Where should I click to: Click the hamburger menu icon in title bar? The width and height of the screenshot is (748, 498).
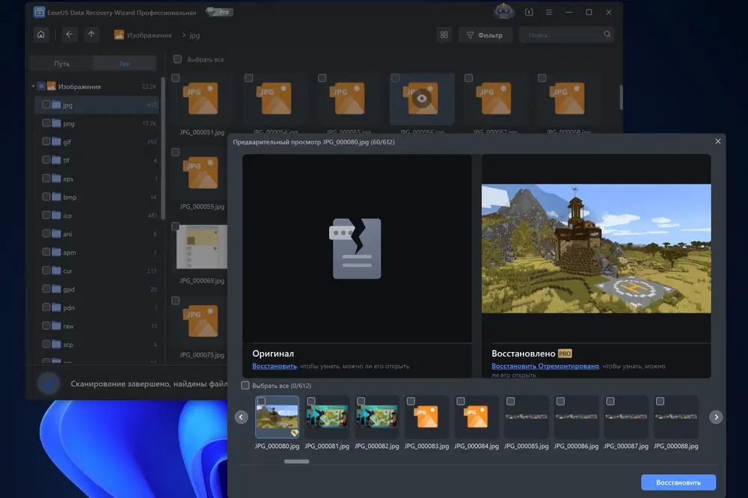[x=550, y=13]
